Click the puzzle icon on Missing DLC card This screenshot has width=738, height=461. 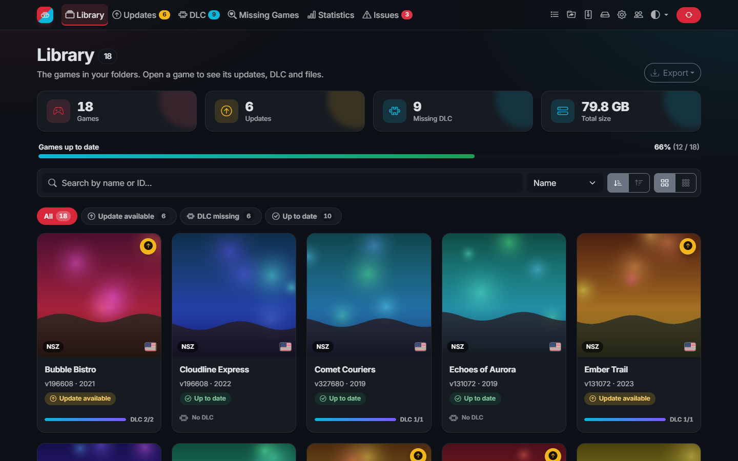[x=395, y=111]
